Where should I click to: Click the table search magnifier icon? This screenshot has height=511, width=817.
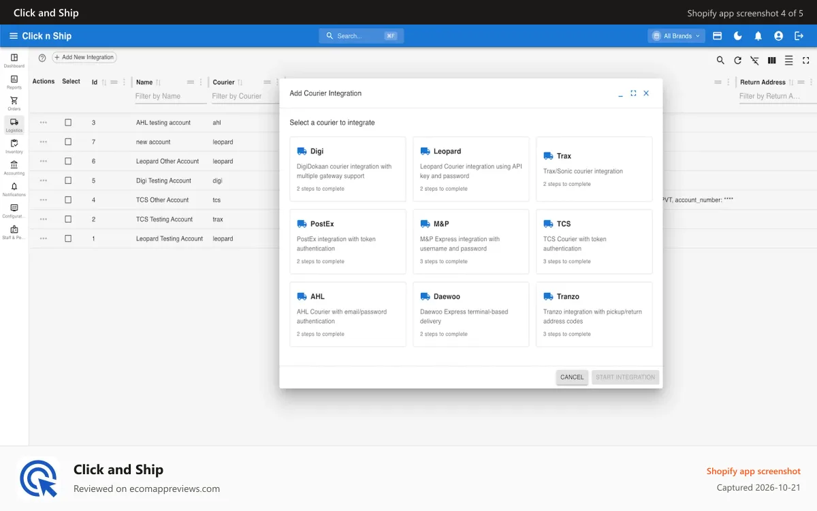[720, 61]
